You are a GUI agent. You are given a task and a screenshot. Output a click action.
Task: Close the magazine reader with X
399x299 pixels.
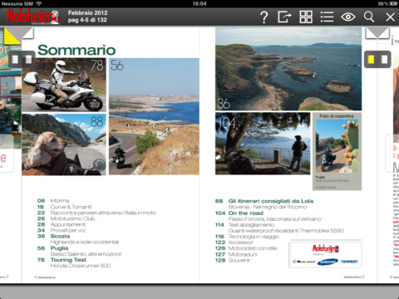(391, 17)
